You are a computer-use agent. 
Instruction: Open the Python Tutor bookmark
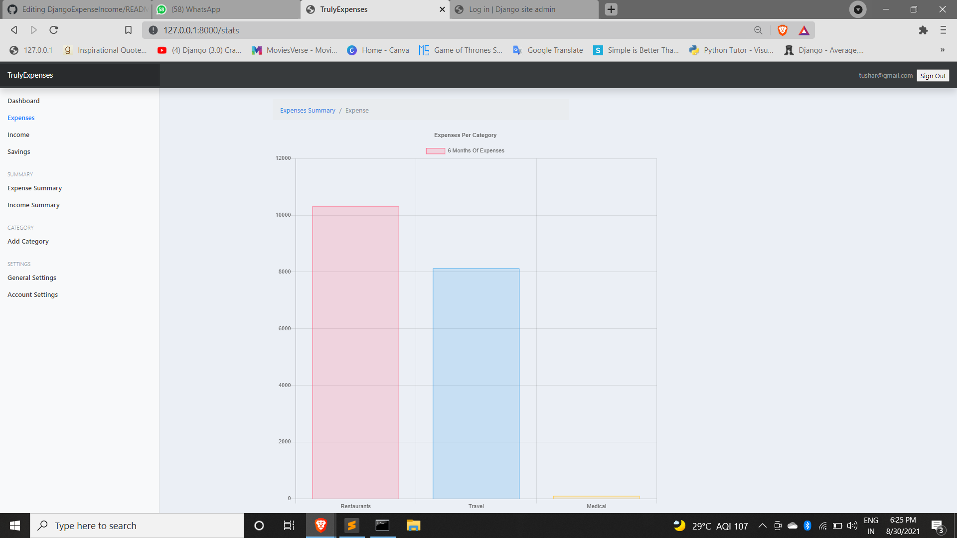pyautogui.click(x=731, y=50)
